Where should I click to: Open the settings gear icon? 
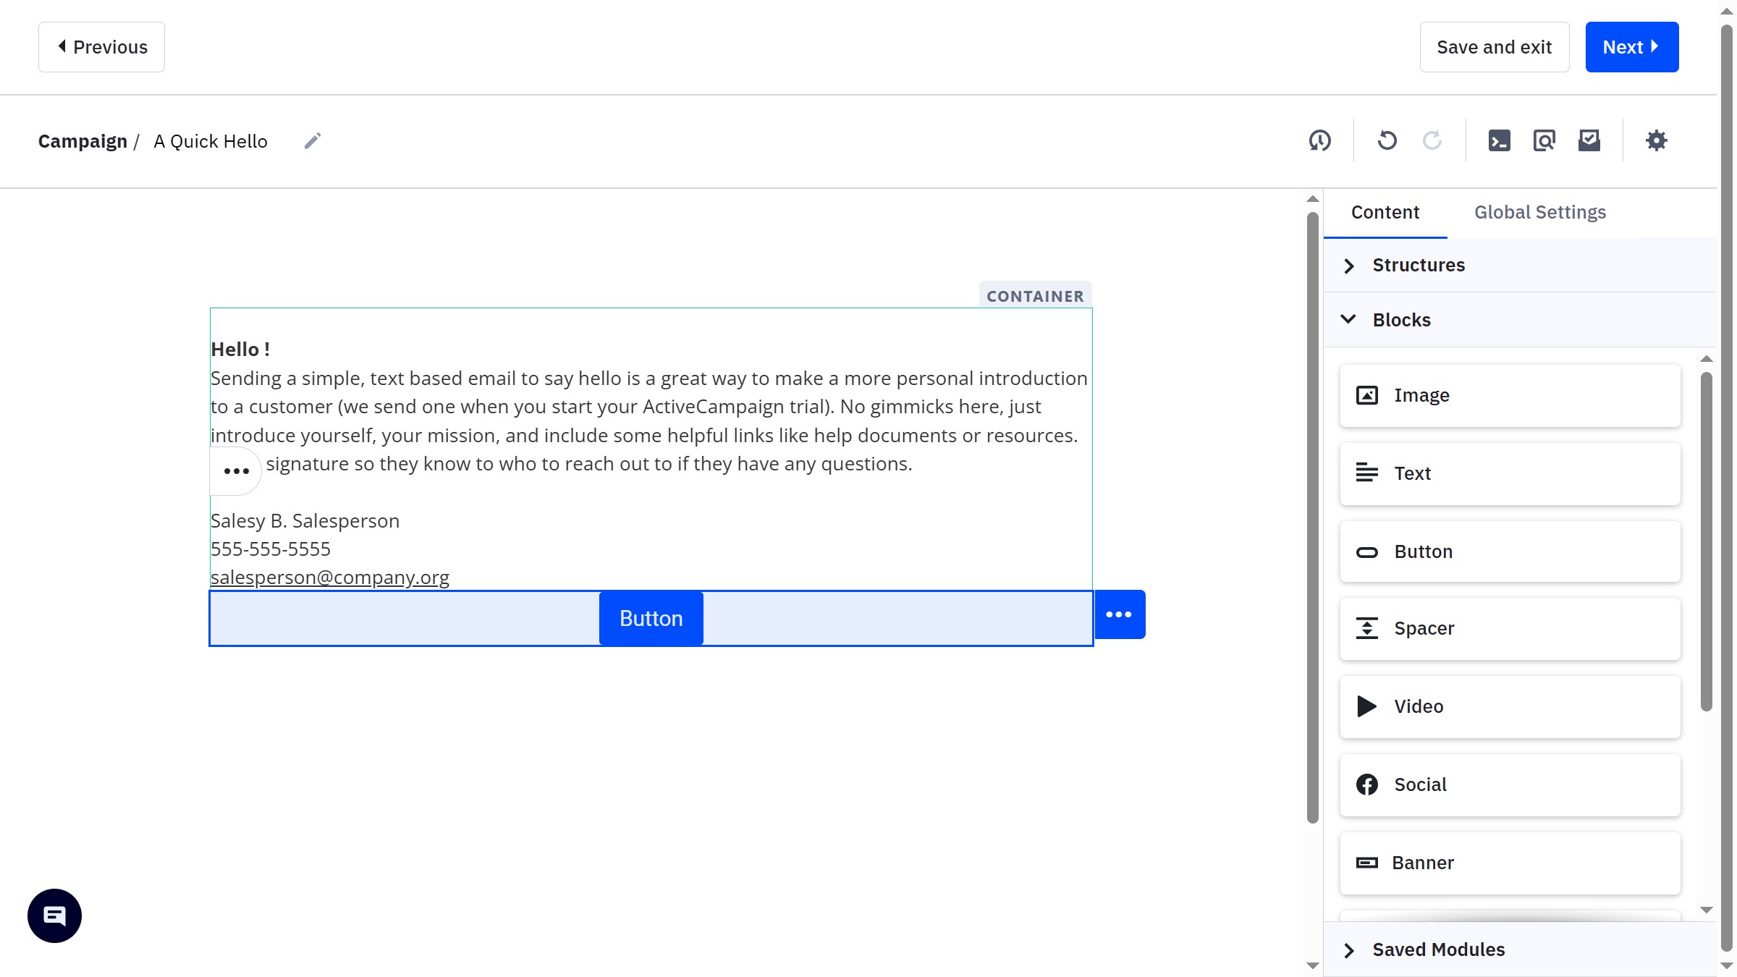tap(1656, 140)
